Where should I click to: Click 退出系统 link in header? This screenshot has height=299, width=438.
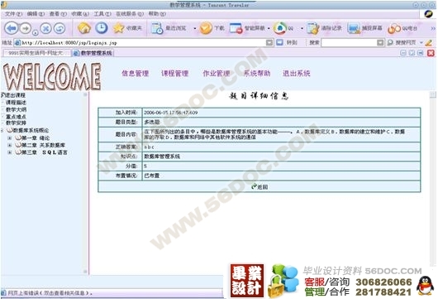point(297,74)
